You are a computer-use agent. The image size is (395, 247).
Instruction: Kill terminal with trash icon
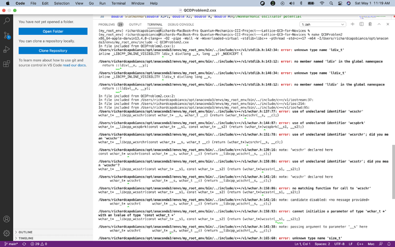pos(370,24)
